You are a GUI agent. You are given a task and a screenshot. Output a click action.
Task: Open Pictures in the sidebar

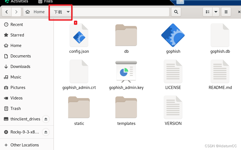coord(27,87)
